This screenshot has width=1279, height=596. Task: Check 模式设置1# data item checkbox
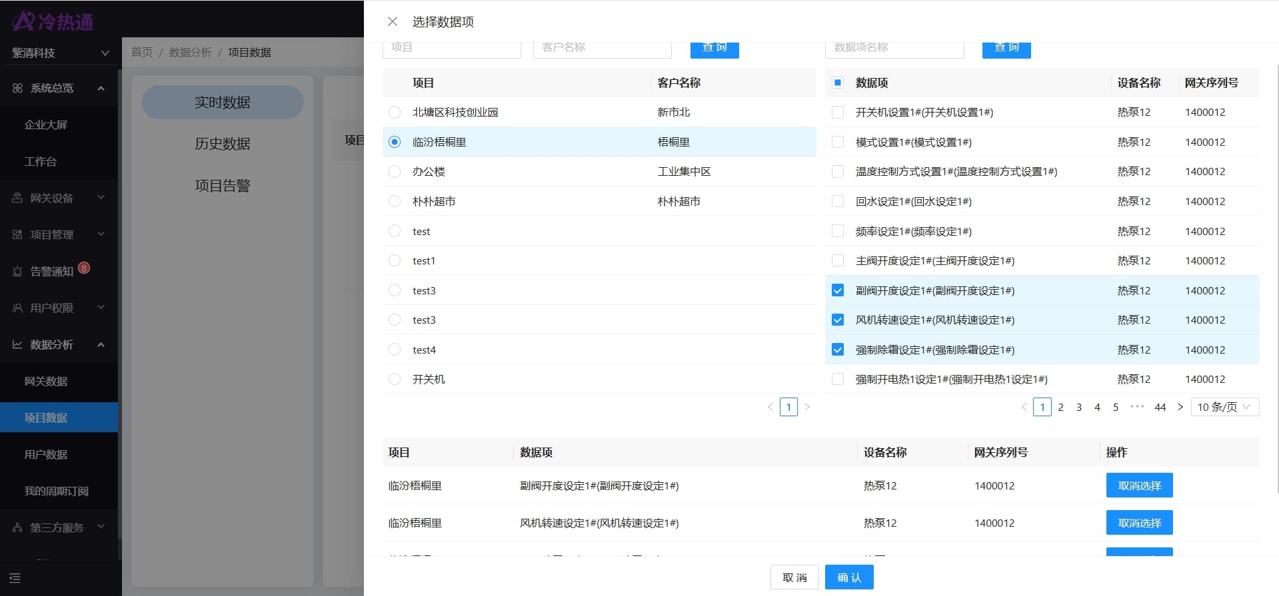[x=838, y=142]
